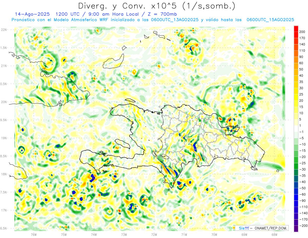The image size is (308, 238).
Task: Click the 7.5N latitude label
Action: click(4, 192)
